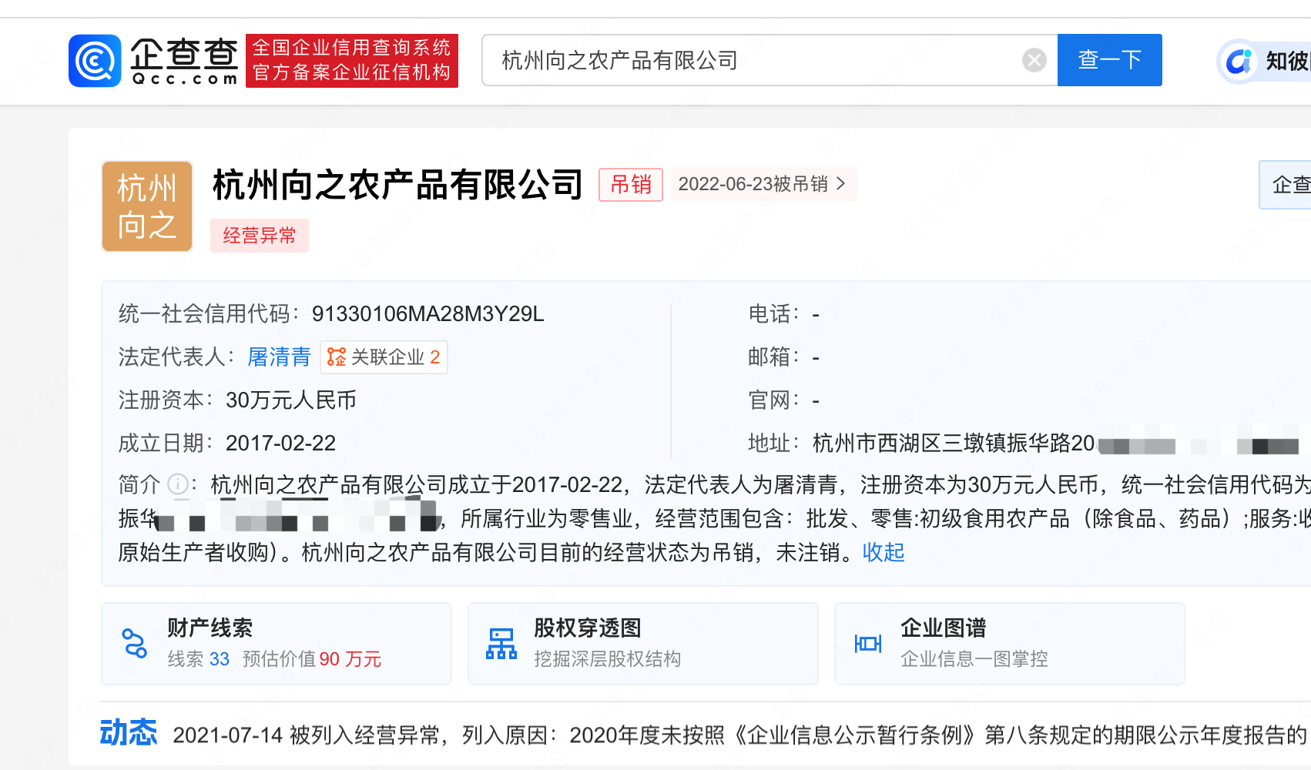Image resolution: width=1311 pixels, height=770 pixels.
Task: Click the 吊销 status tag
Action: point(630,185)
